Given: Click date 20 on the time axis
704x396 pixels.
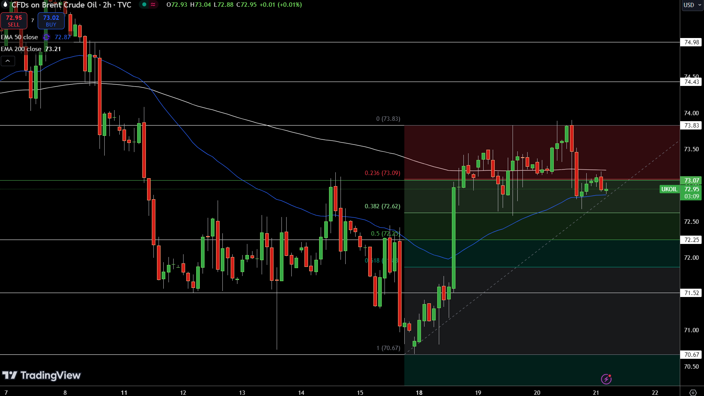Looking at the screenshot, I should coord(537,392).
